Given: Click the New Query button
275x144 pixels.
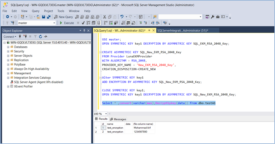Looking at the screenshot, I should (63, 17).
